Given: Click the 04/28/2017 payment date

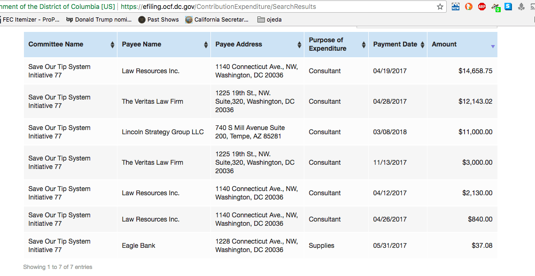Looking at the screenshot, I should (390, 101).
